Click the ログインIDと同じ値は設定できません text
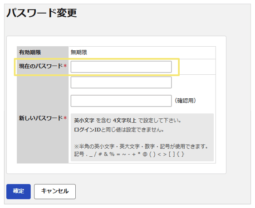 coord(119,130)
